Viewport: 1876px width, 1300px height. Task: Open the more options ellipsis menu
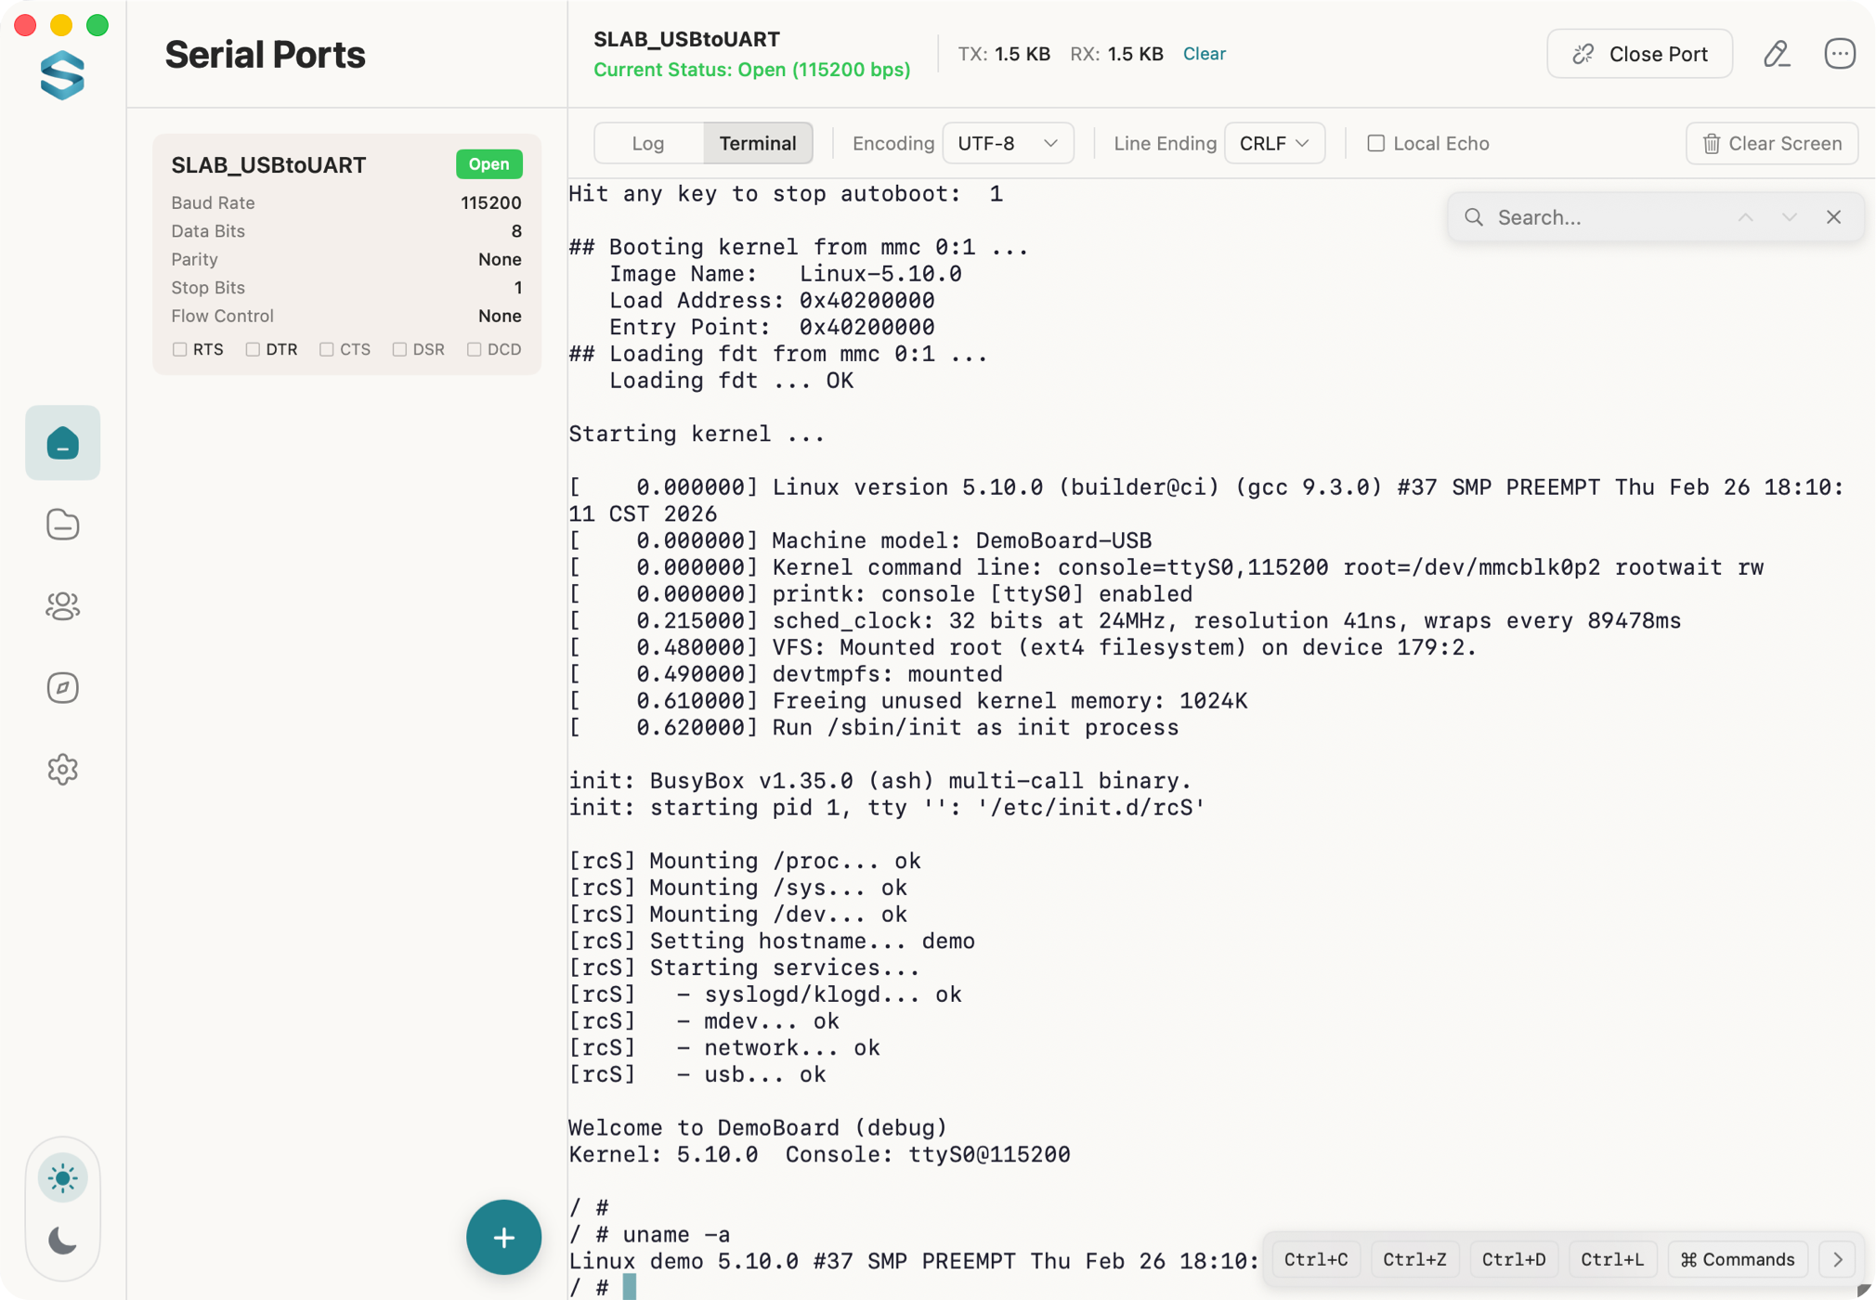[1839, 54]
